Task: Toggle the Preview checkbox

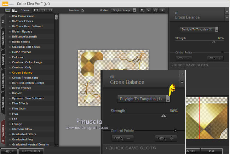Action: coord(83,10)
